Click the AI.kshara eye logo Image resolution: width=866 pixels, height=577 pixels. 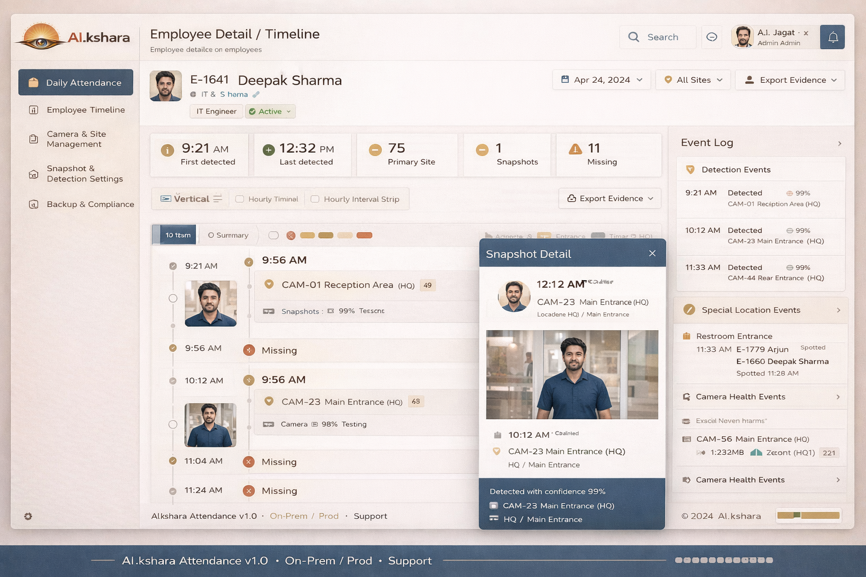[x=41, y=37]
